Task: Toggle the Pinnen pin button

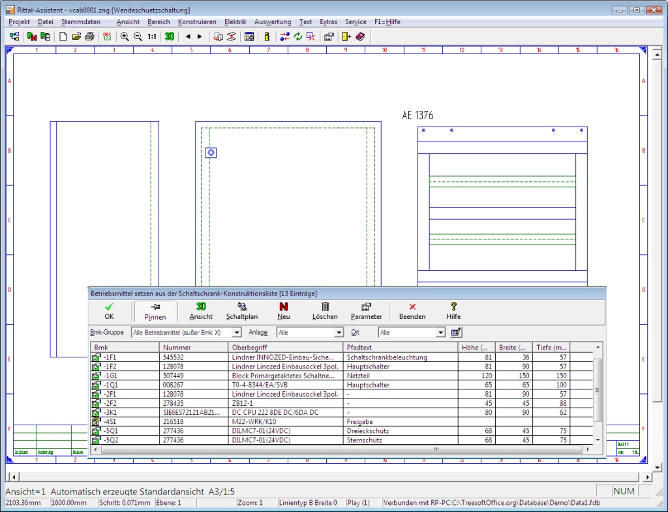Action: 155,311
